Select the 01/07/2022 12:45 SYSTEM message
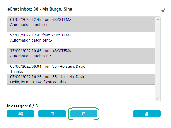The image size is (171, 128). tap(81, 25)
